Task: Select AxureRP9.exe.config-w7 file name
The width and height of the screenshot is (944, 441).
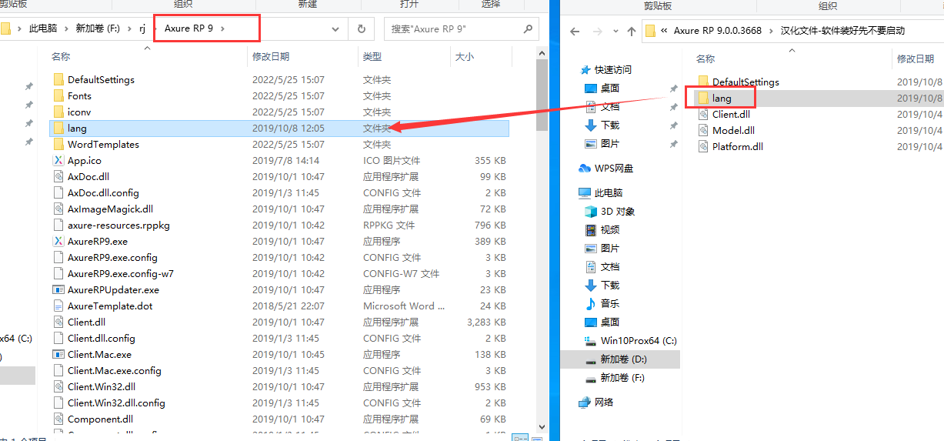Action: pos(121,274)
